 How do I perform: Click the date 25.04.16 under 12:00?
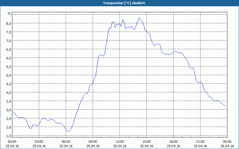pos(120,146)
